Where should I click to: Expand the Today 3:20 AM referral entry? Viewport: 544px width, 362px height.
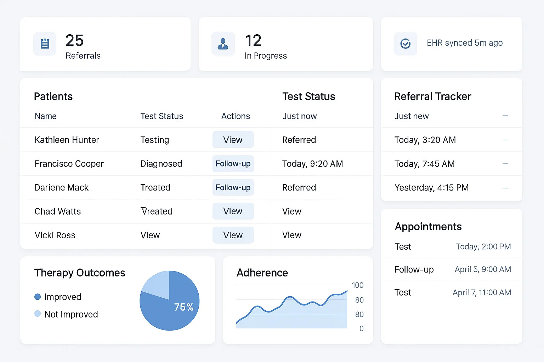pyautogui.click(x=505, y=140)
